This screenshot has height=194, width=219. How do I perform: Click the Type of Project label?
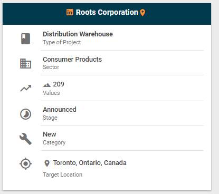point(62,42)
